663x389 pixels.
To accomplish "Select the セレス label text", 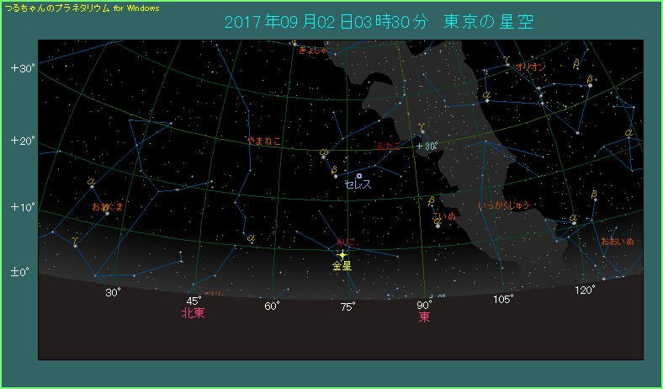I will click(358, 184).
